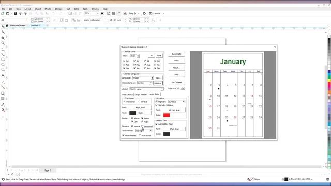
Task: Click the red highlight color swatch
Action: click(167, 115)
